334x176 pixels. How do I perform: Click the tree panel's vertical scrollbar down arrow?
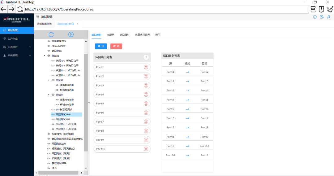pos(86,168)
